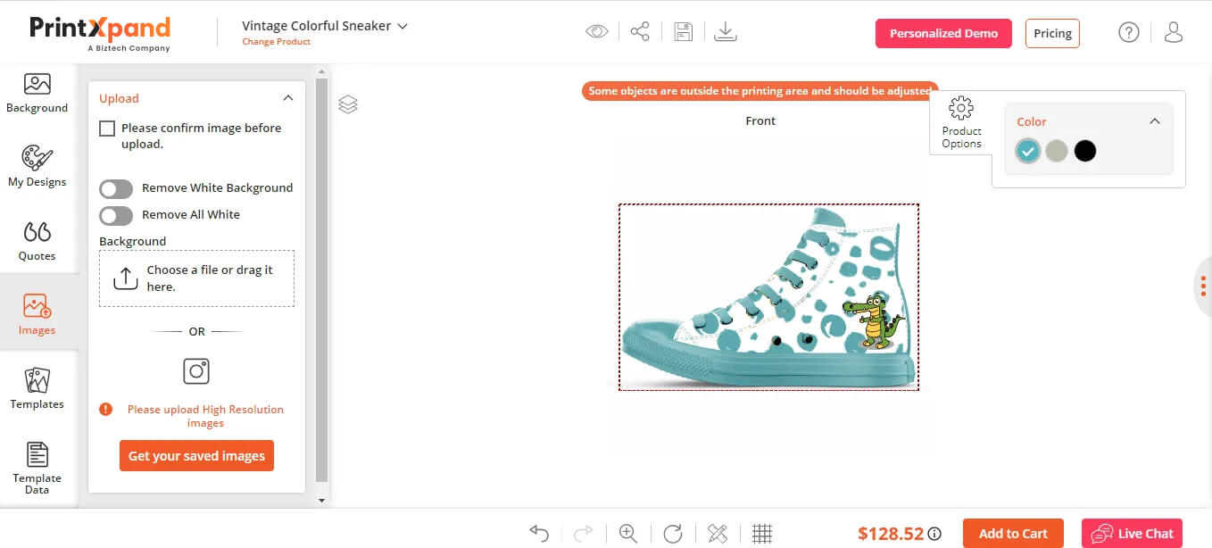Click the save floppy disk icon
Screen dimensions: 1212x548
[683, 32]
